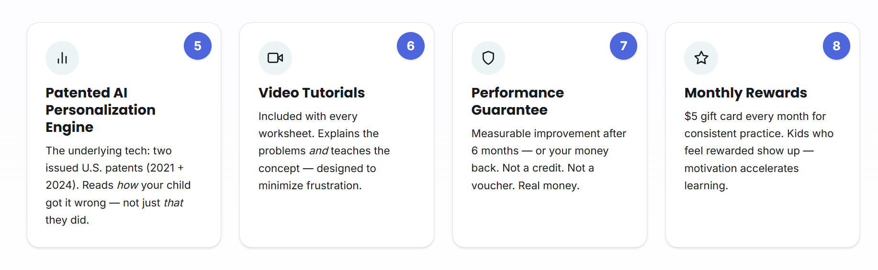The width and height of the screenshot is (878, 270).
Task: Click the bar chart icon on the Patented AI card
Action: (x=62, y=58)
